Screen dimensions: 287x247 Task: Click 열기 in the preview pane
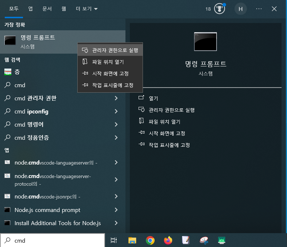coord(154,98)
